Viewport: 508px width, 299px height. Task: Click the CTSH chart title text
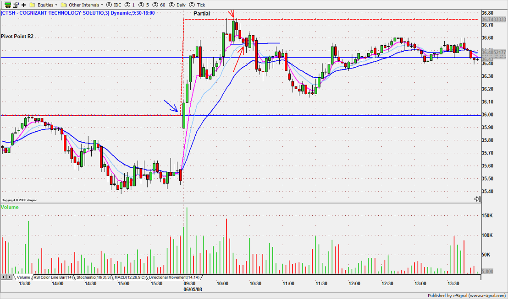pos(78,13)
